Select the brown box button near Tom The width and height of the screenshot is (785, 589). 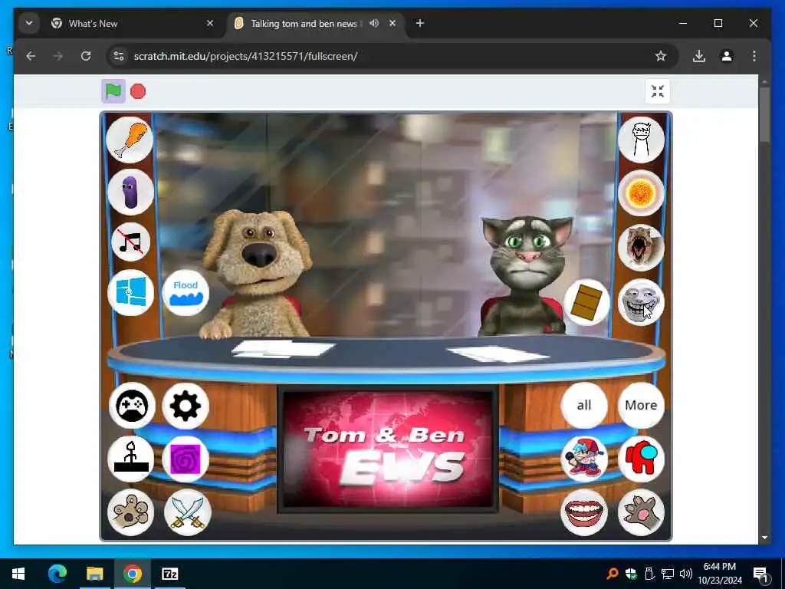586,302
